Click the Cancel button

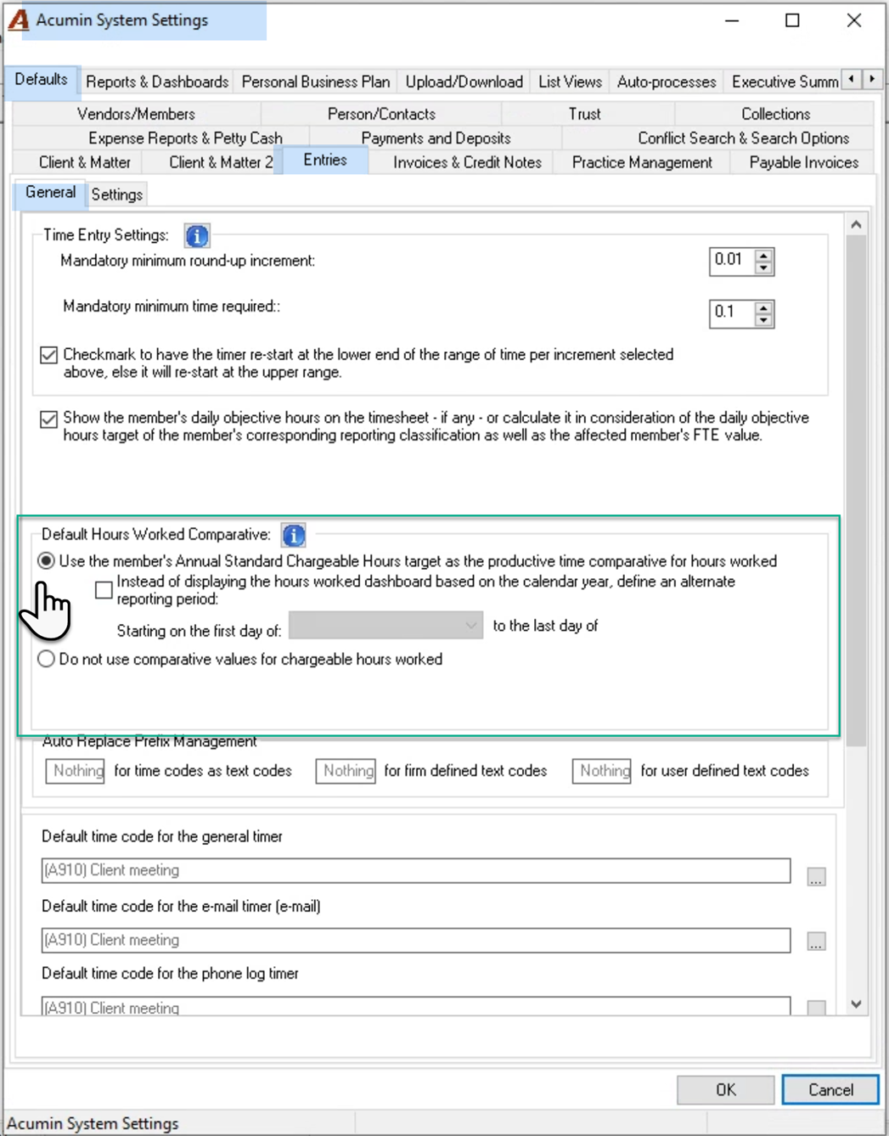coord(830,1089)
